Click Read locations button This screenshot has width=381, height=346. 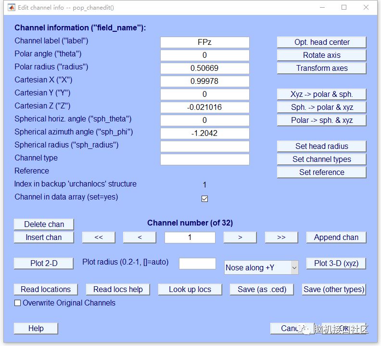[46, 290]
